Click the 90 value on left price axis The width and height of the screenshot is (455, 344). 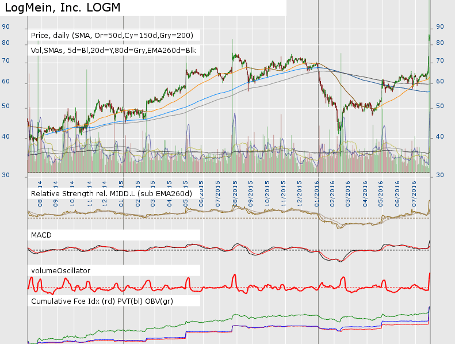tap(6, 26)
